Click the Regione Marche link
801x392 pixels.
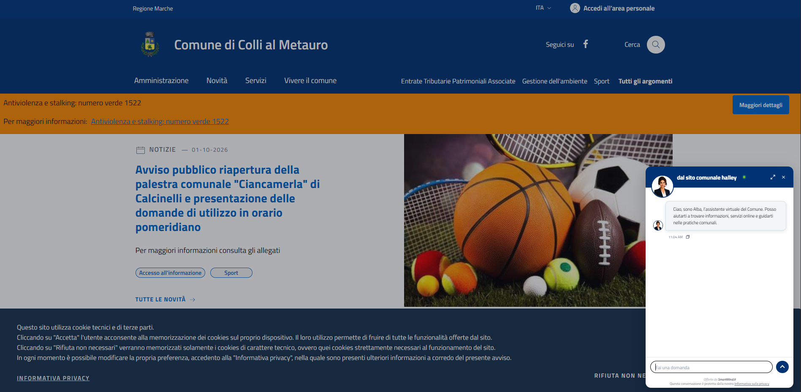click(153, 8)
